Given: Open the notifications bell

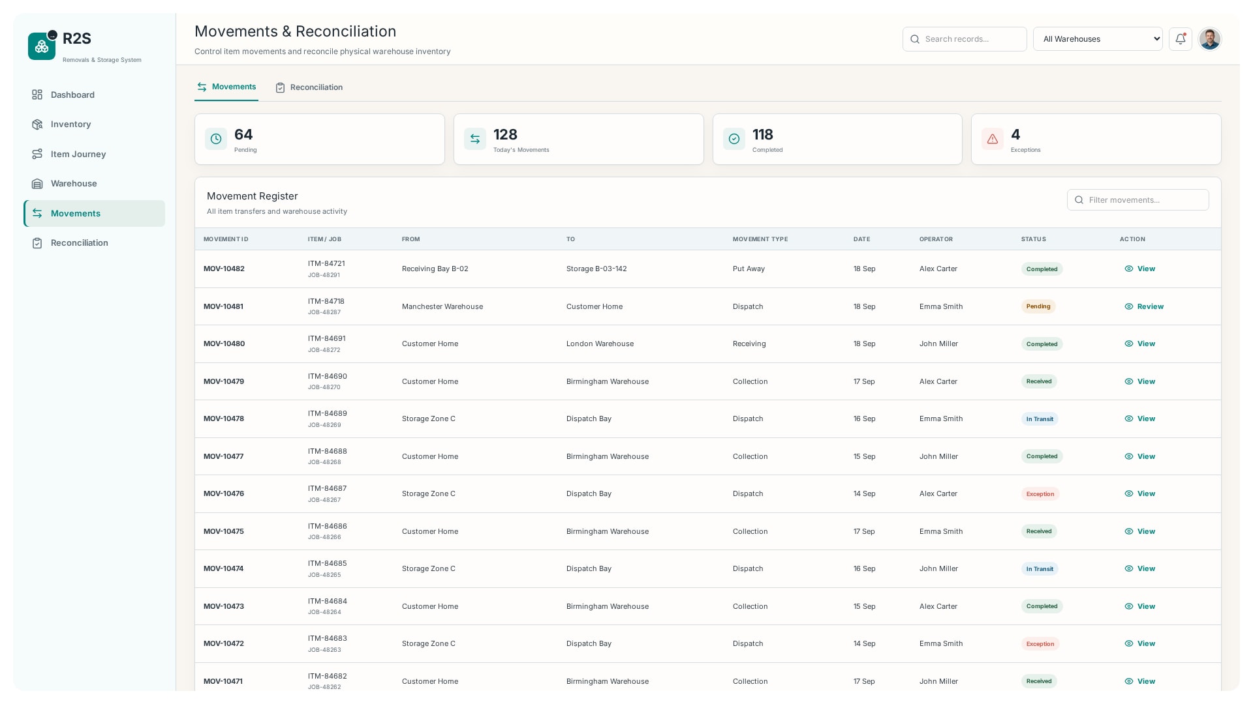Looking at the screenshot, I should (x=1180, y=39).
